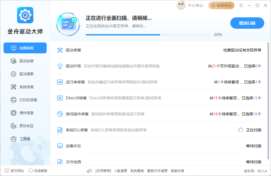Open 硬件信息 section
Image resolution: width=271 pixels, height=176 pixels.
(25, 113)
